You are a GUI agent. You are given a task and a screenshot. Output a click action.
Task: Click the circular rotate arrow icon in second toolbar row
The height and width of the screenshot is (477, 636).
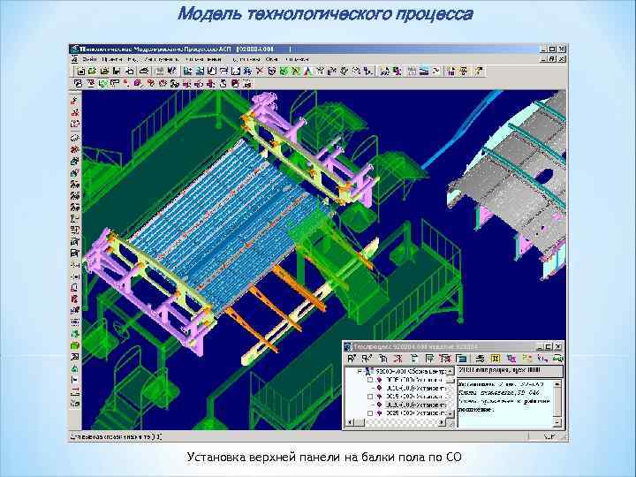pyautogui.click(x=223, y=84)
